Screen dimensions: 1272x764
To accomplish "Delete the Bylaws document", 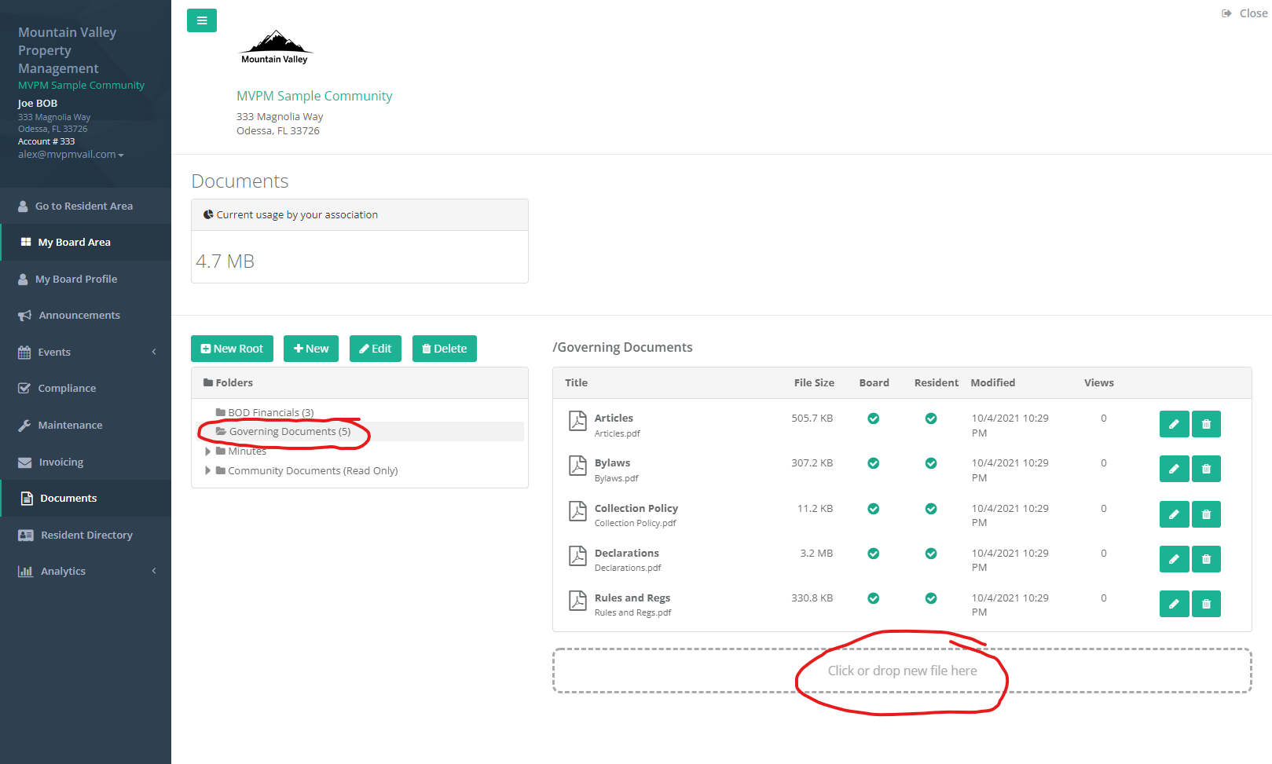I will click(1206, 469).
